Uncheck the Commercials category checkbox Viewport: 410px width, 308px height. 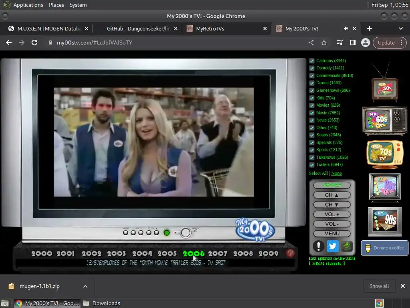312,76
